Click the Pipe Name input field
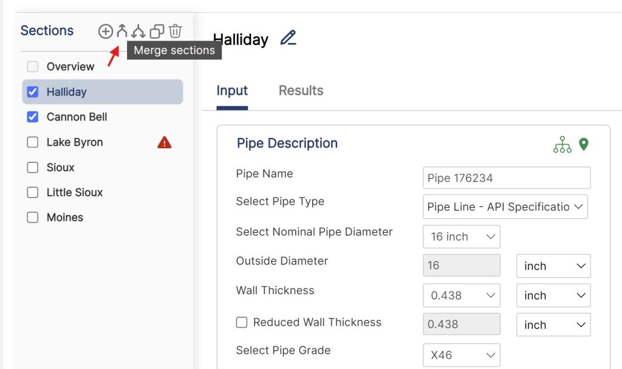 tap(507, 178)
